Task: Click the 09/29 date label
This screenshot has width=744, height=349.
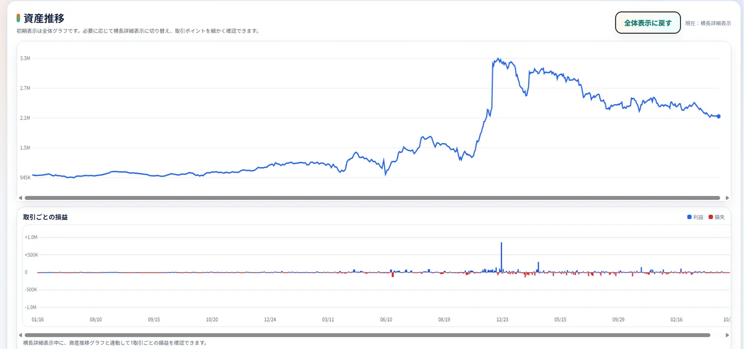Action: point(619,320)
